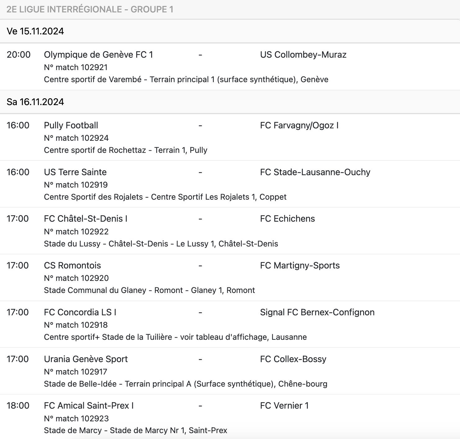
Task: Open FC Farvagny/Ogoz I team page
Action: [x=299, y=126]
